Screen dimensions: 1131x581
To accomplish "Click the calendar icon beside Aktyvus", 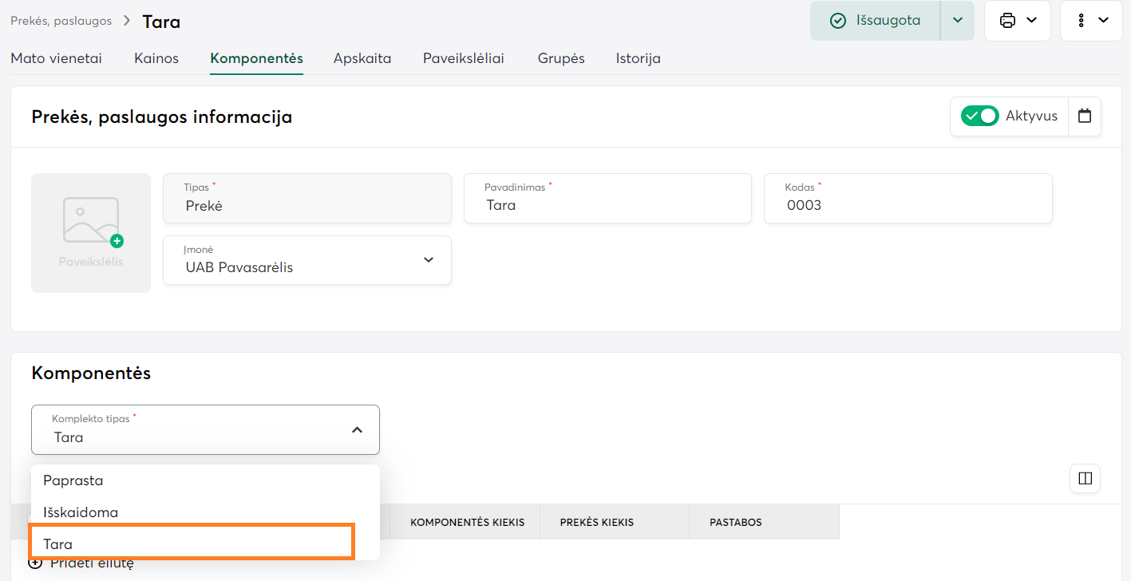I will [x=1084, y=117].
